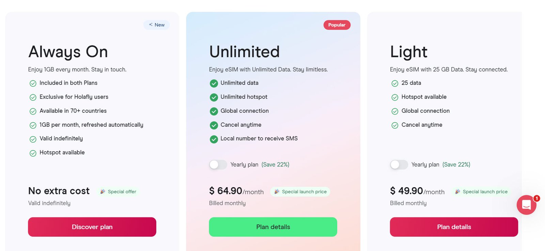
Task: Click the Save 22% label under Unlimited
Action: 275,165
